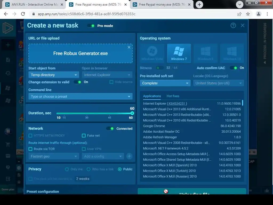Click the Adobe Acrobat Reader DC row
Viewport: 273px width, 205px height.
(x=192, y=131)
